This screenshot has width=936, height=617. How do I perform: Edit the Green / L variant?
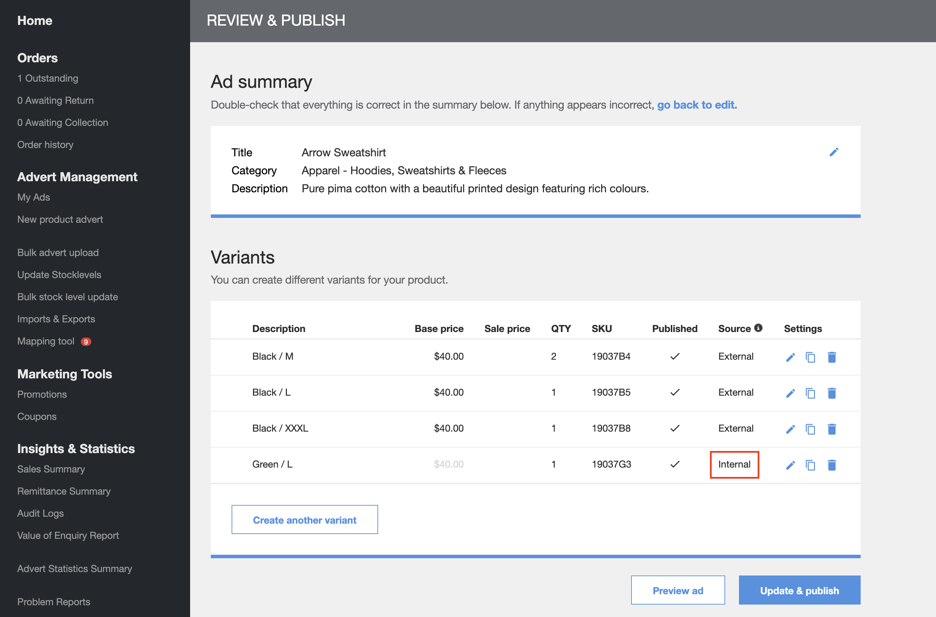point(790,465)
